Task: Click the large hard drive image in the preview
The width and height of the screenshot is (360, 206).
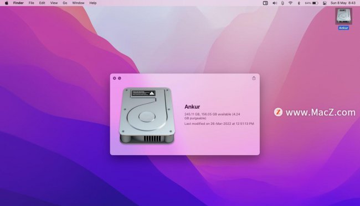Action: (147, 115)
